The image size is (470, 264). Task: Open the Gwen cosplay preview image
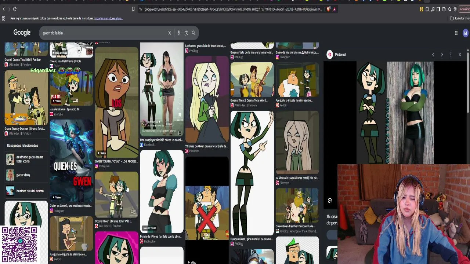395,113
